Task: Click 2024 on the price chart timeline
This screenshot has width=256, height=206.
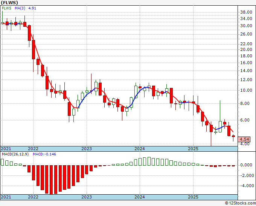Action: (x=140, y=149)
